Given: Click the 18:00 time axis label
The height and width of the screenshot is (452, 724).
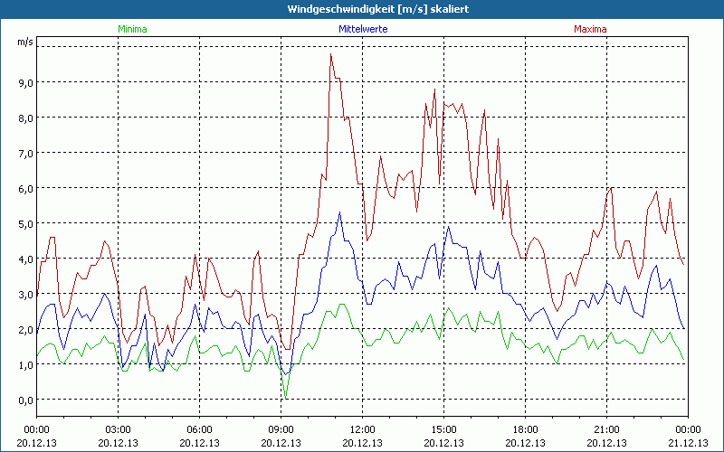Looking at the screenshot, I should pos(525,430).
